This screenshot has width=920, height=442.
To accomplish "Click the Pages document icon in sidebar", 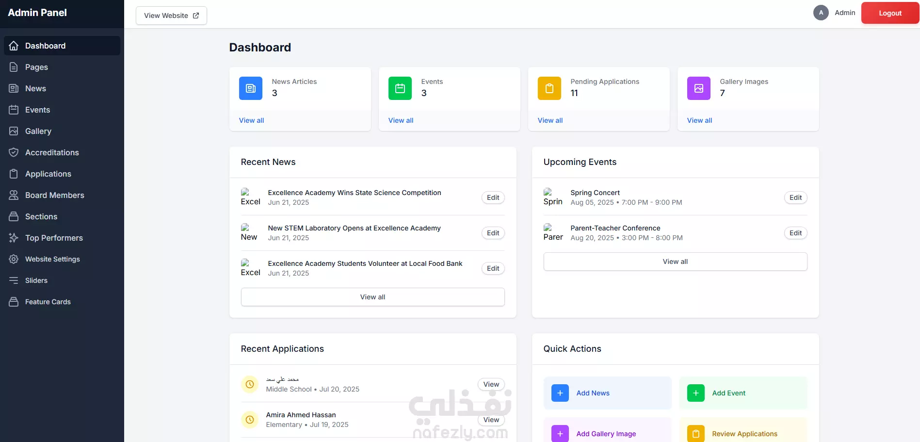I will (x=14, y=67).
